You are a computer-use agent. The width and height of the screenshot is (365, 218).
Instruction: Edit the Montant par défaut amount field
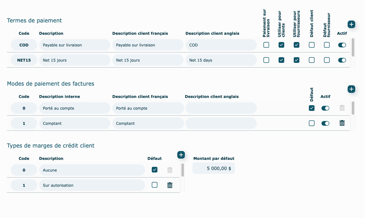[214, 168]
